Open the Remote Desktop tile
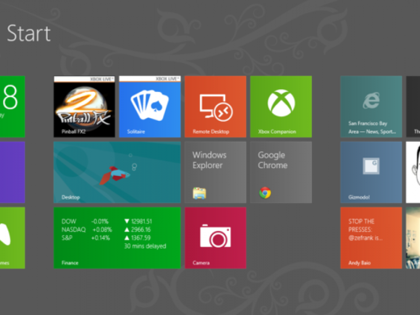 pyautogui.click(x=215, y=107)
